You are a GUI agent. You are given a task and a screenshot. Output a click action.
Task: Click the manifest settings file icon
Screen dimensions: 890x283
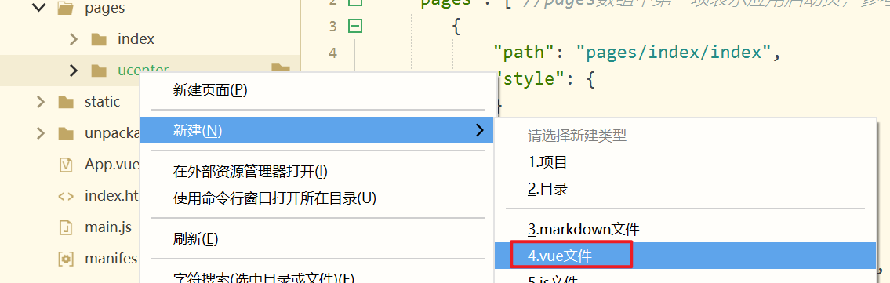point(67,259)
